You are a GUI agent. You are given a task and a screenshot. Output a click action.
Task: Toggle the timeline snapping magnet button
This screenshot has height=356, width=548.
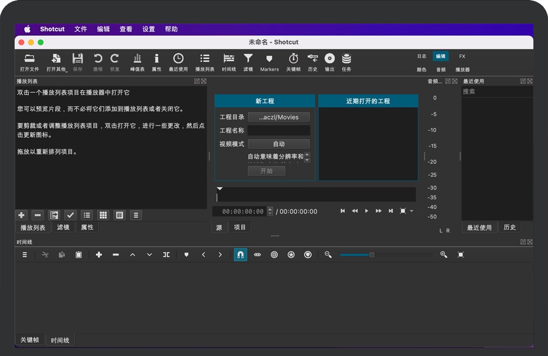pyautogui.click(x=241, y=254)
